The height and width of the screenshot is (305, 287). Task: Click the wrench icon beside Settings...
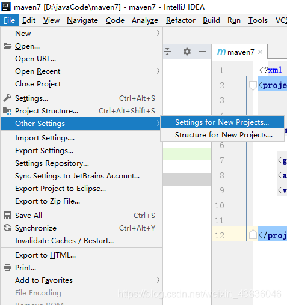[7, 98]
